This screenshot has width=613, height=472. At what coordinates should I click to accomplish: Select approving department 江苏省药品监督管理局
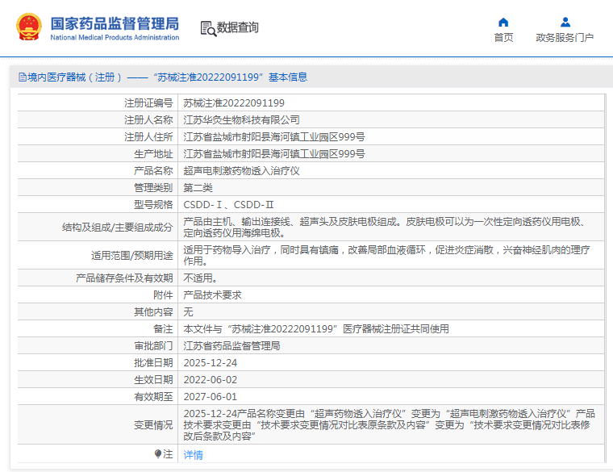pyautogui.click(x=231, y=345)
